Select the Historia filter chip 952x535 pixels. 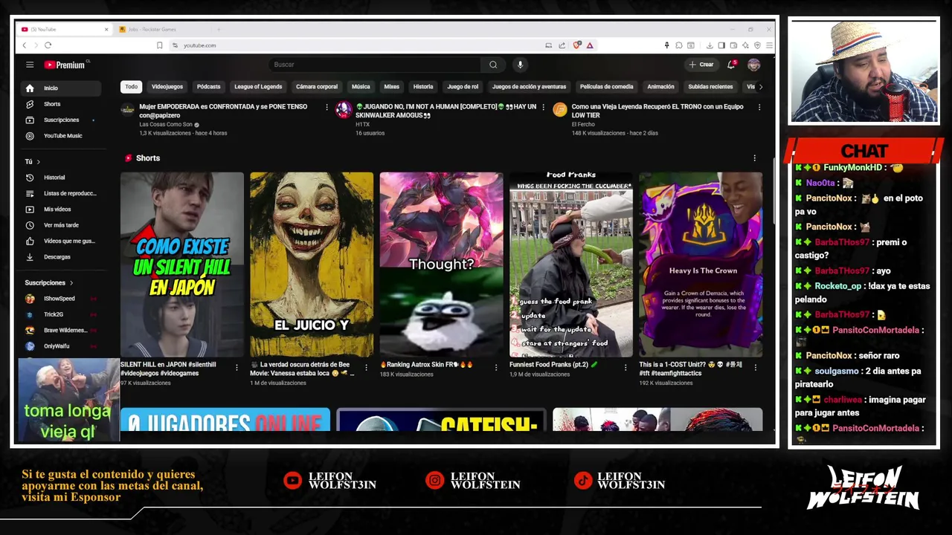click(423, 87)
